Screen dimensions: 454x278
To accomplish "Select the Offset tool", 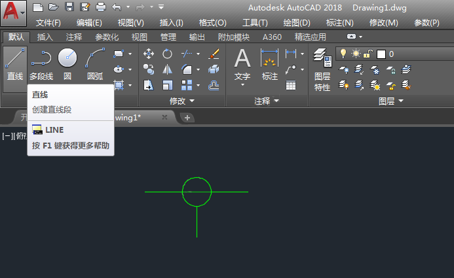I will pyautogui.click(x=214, y=85).
